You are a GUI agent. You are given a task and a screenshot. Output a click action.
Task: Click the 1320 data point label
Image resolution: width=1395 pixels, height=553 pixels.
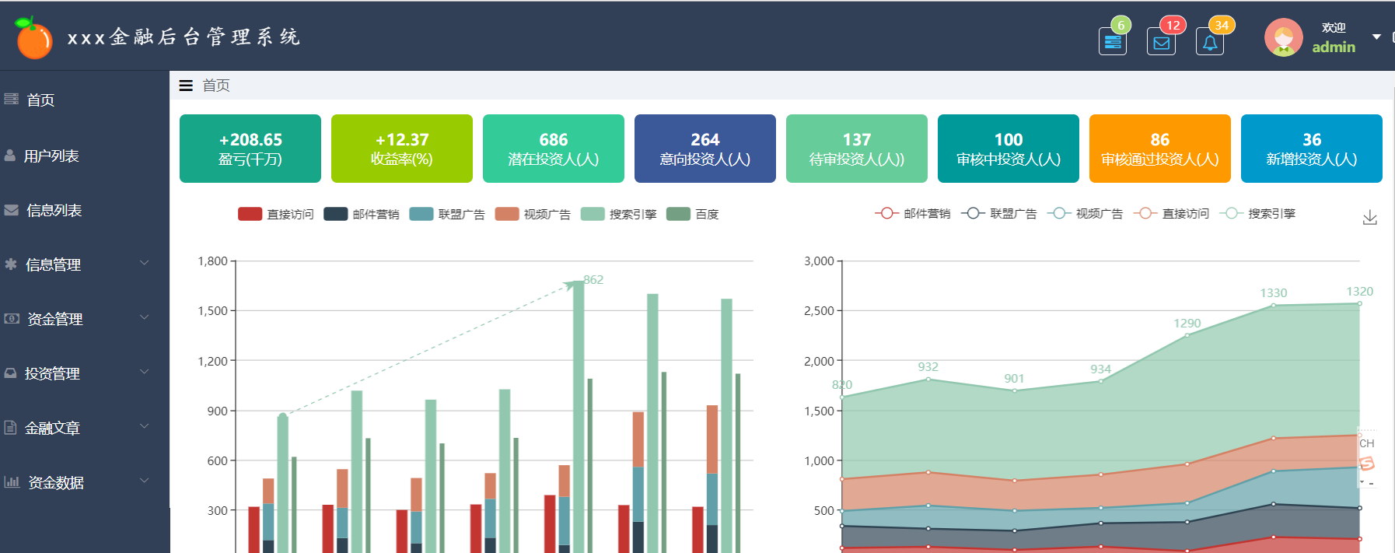coord(1360,292)
